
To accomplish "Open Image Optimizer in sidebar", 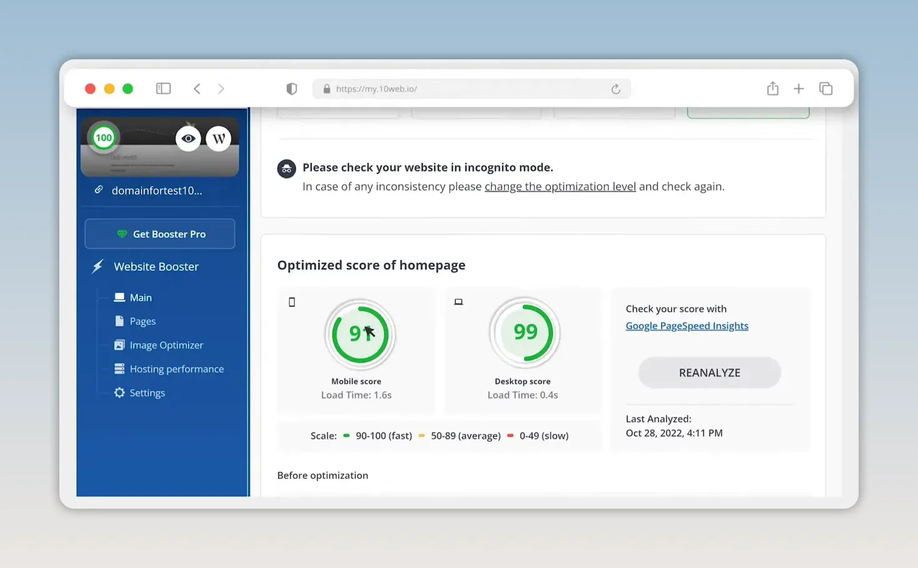I will [x=166, y=345].
